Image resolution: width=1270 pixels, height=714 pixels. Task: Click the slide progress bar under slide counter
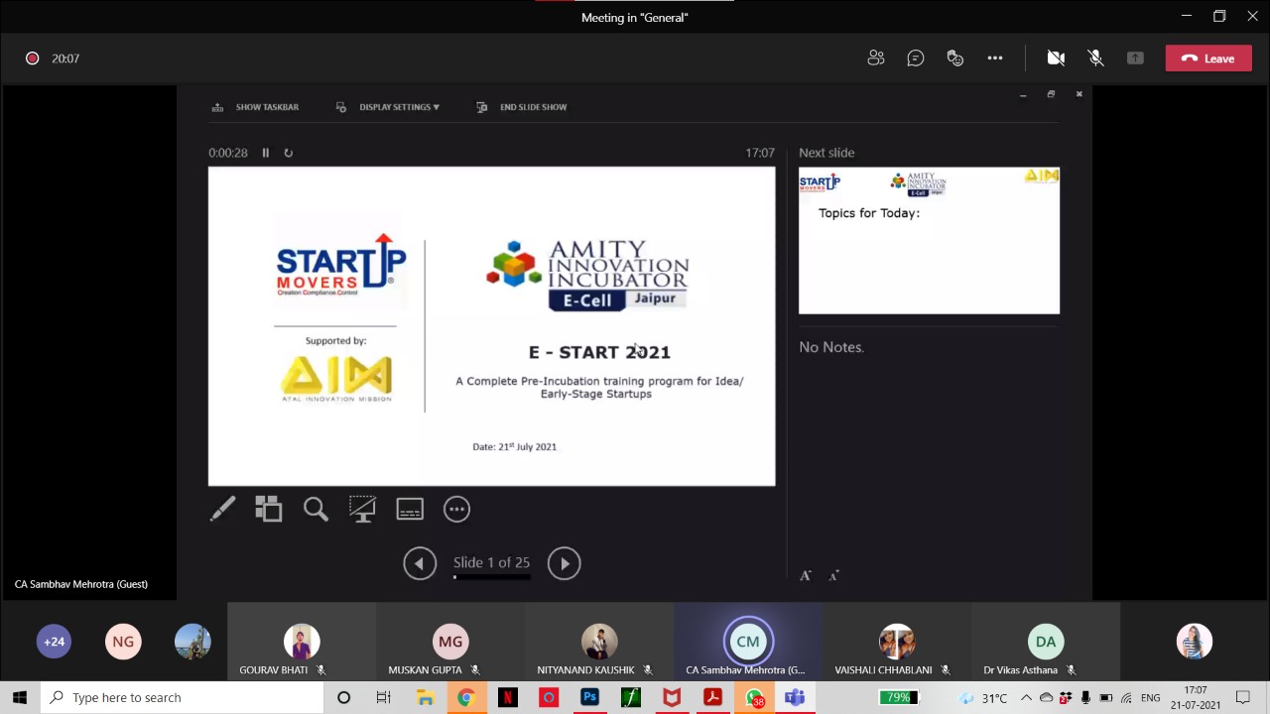point(491,576)
